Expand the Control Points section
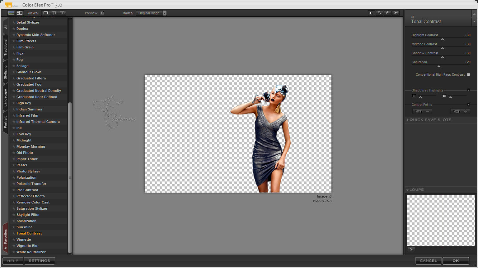The image size is (478, 268). point(468,105)
